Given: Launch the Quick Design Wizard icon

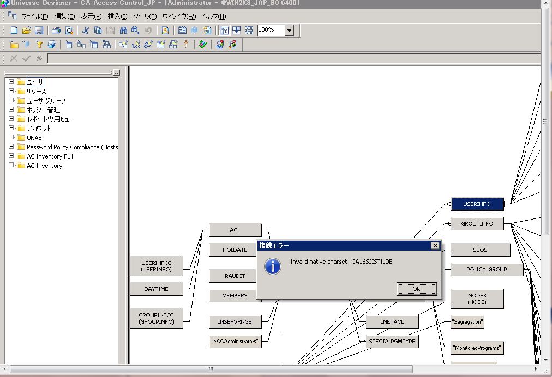Looking at the screenshot, I should click(x=165, y=31).
